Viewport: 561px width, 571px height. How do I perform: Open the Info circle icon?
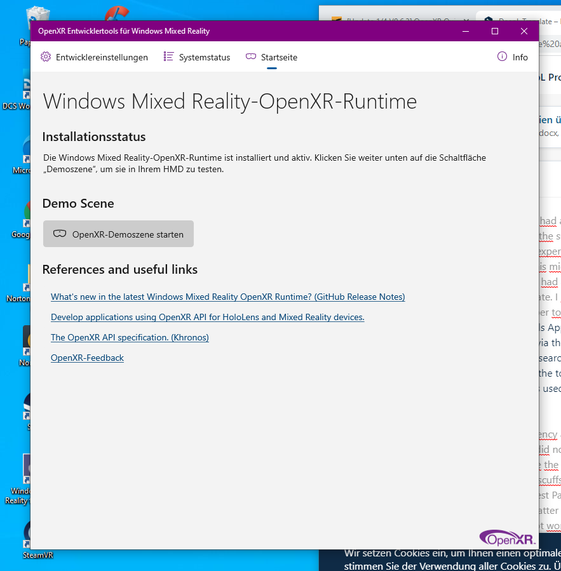(502, 57)
